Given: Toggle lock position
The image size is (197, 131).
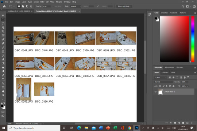Looking at the screenshot, I should [167, 86].
